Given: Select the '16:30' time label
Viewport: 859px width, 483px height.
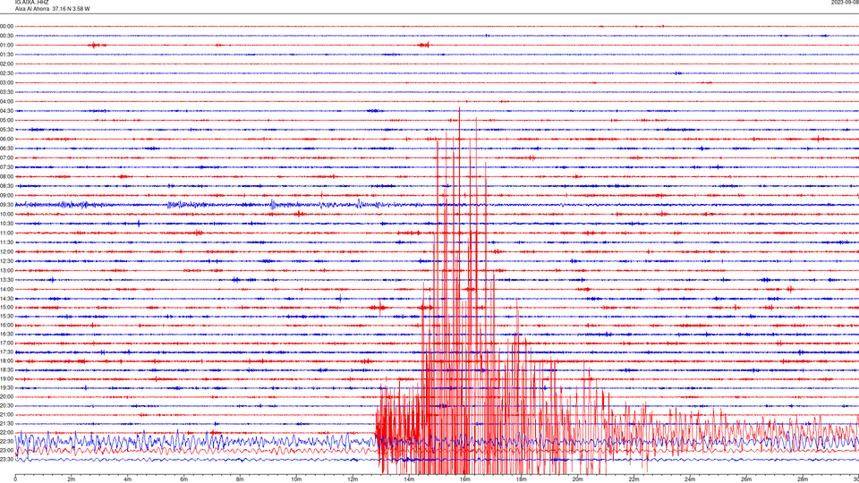Looking at the screenshot, I should click(6, 334).
